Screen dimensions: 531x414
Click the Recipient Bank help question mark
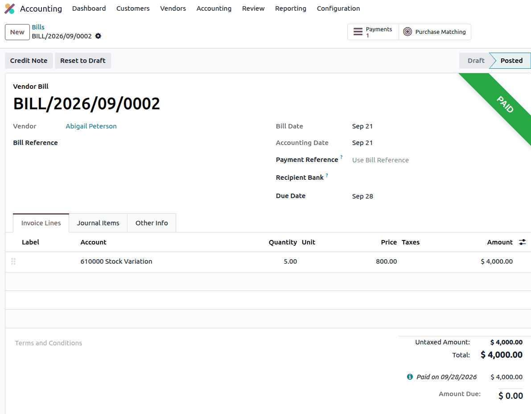[x=327, y=175]
